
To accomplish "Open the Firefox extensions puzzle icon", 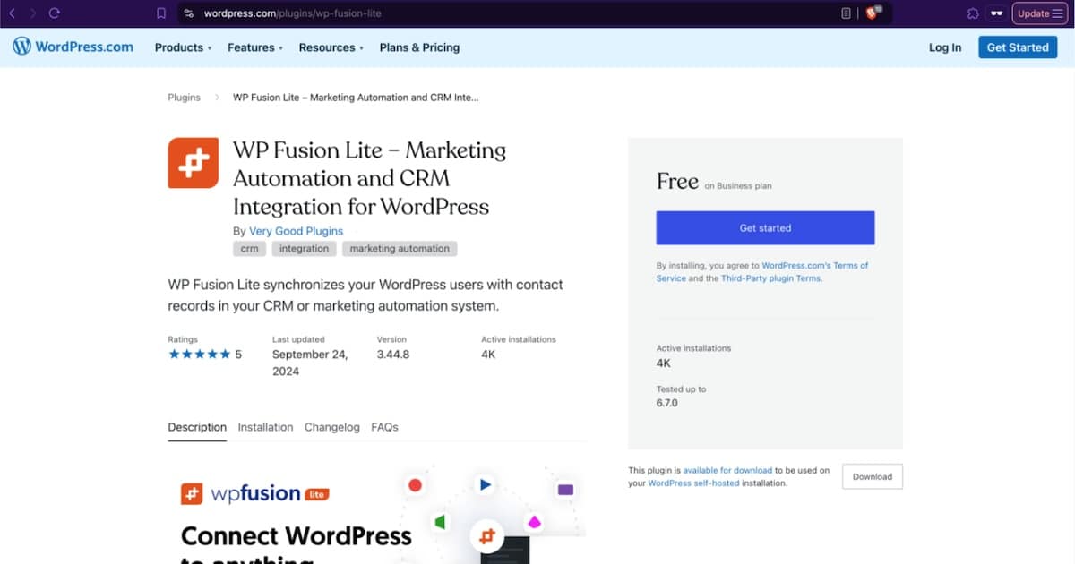I will 972,13.
